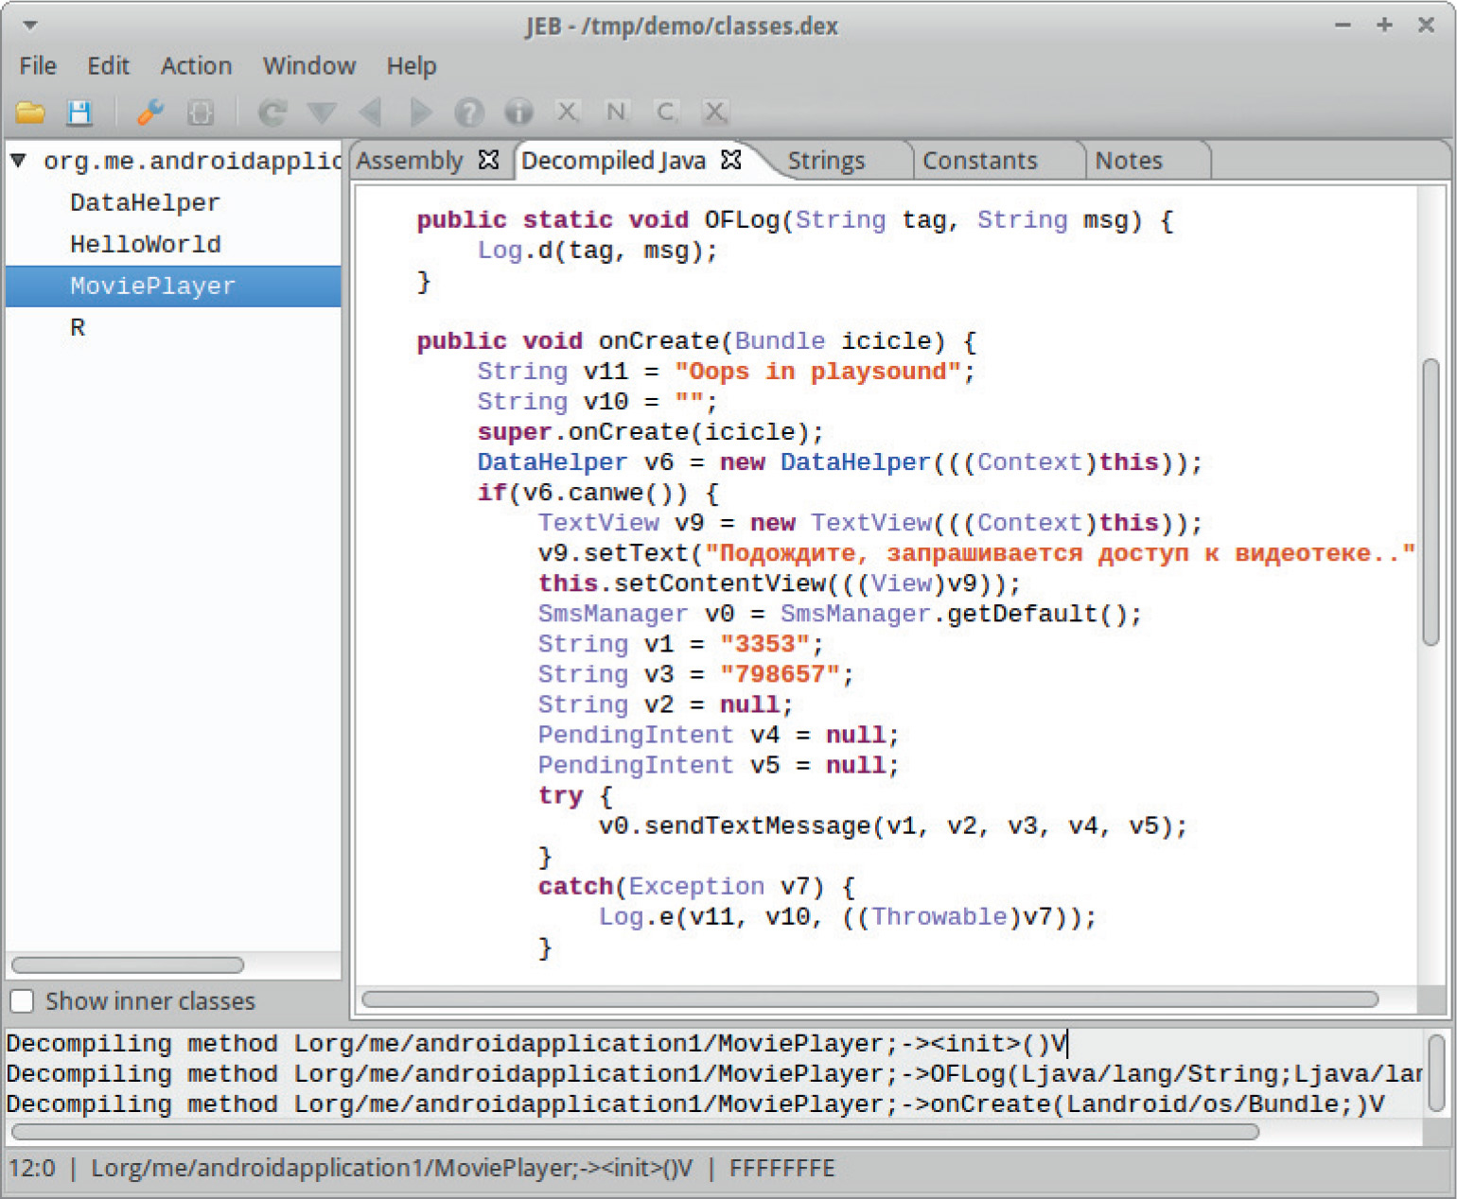The height and width of the screenshot is (1199, 1457).
Task: Select the DataHelper class in tree
Action: tap(145, 202)
